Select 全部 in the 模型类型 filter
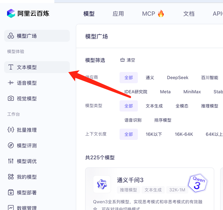 click(129, 106)
